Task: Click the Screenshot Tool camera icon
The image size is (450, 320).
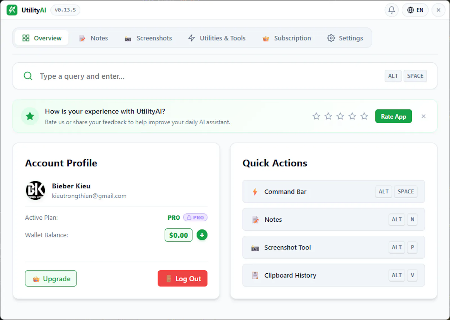Action: (x=255, y=248)
